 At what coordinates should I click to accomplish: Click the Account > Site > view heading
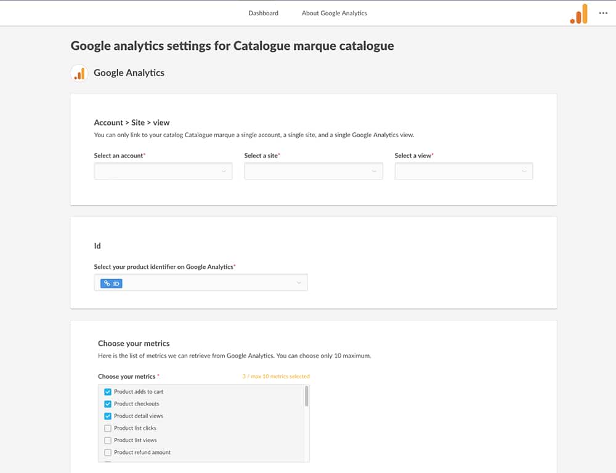[x=132, y=123]
